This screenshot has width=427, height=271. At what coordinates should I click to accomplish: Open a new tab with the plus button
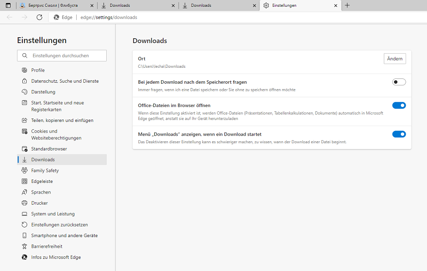(x=347, y=5)
